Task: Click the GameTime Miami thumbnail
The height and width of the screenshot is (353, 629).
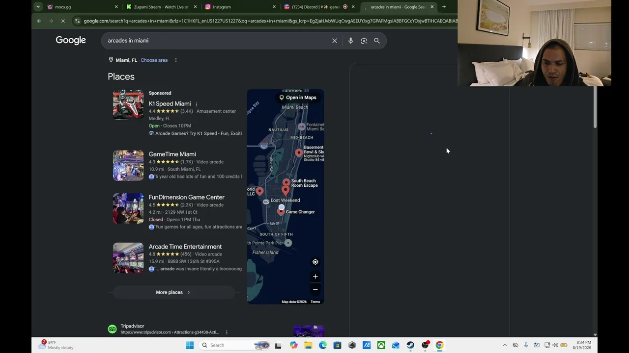Action: 128,166
